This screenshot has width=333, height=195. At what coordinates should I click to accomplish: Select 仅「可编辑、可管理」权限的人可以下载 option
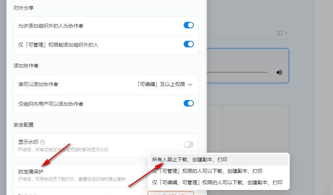[x=219, y=182]
